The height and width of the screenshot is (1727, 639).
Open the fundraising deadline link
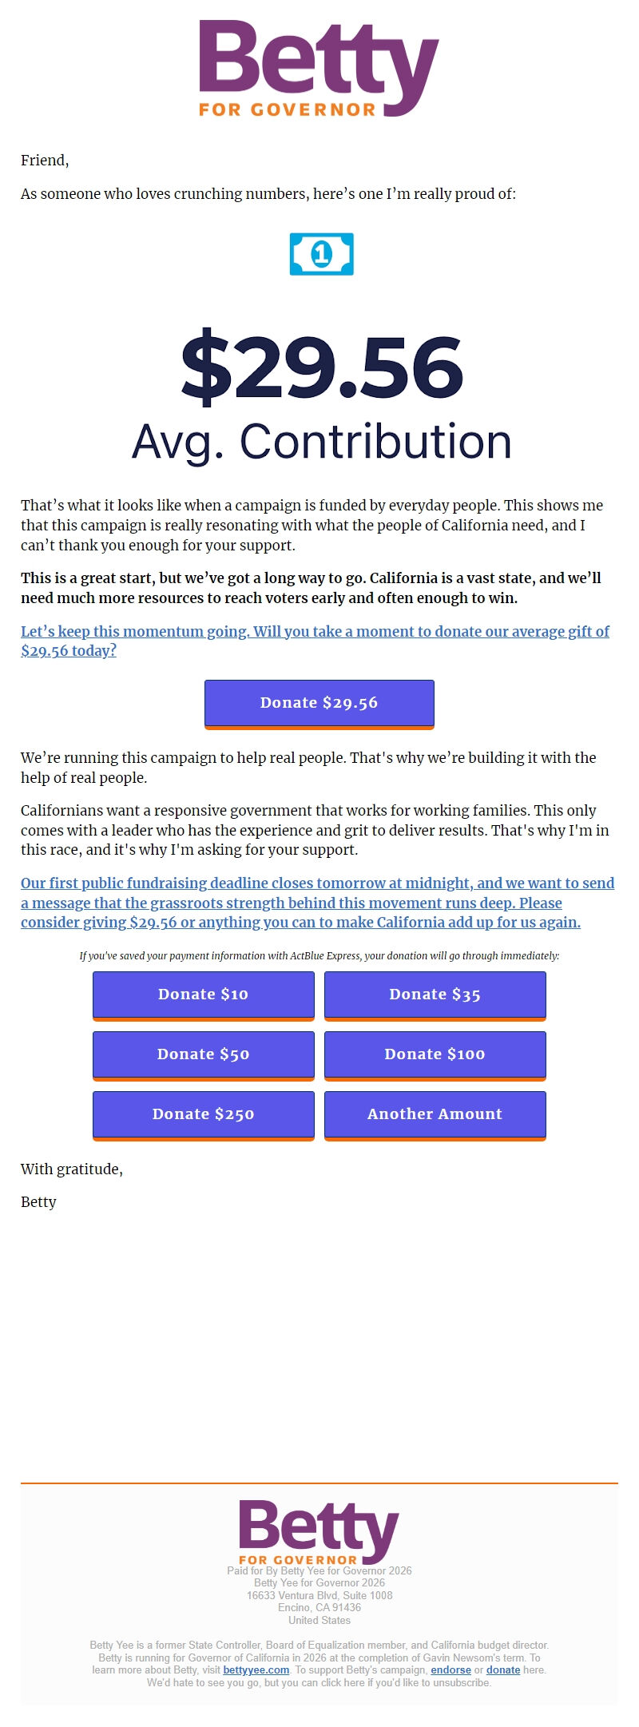[317, 883]
